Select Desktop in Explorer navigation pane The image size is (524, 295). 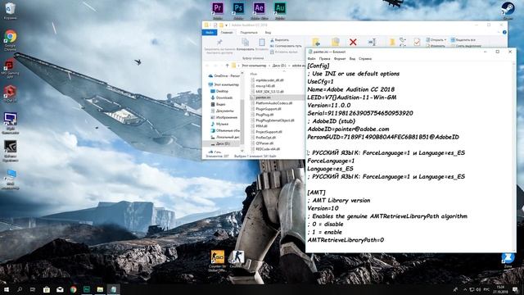(219, 91)
